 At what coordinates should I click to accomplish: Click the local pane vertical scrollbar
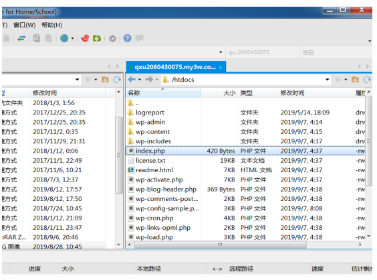click(118, 155)
